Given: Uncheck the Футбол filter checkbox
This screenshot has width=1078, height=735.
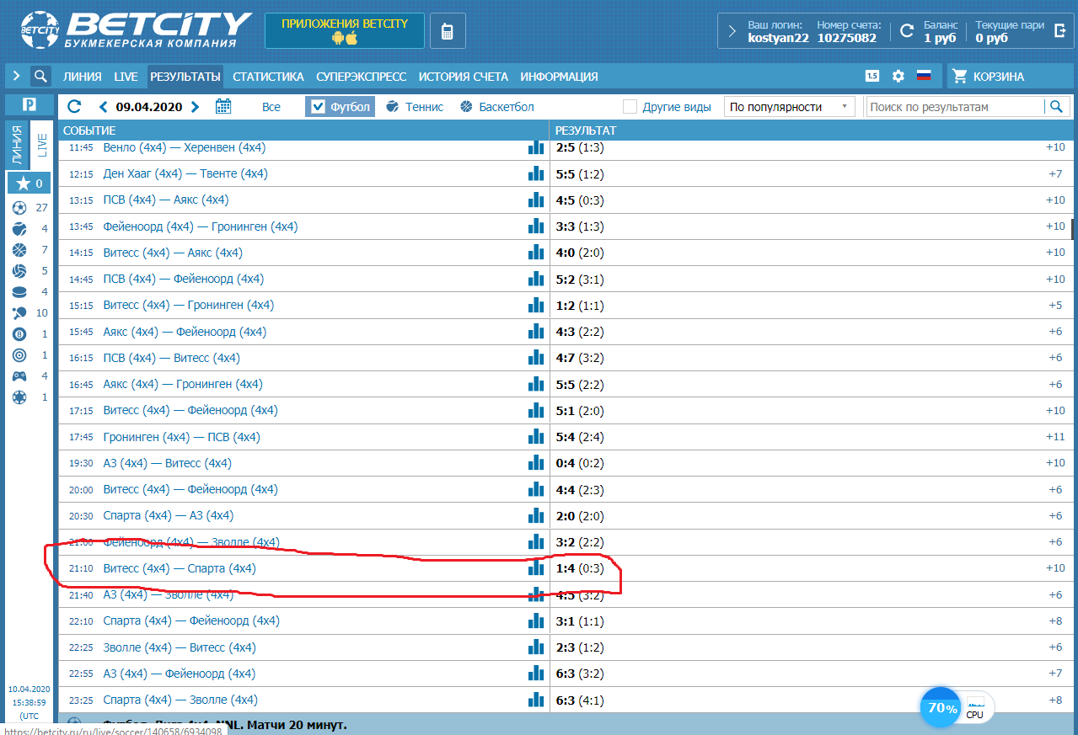Looking at the screenshot, I should click(318, 107).
